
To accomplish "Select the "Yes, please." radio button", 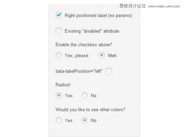I will point(59,55).
